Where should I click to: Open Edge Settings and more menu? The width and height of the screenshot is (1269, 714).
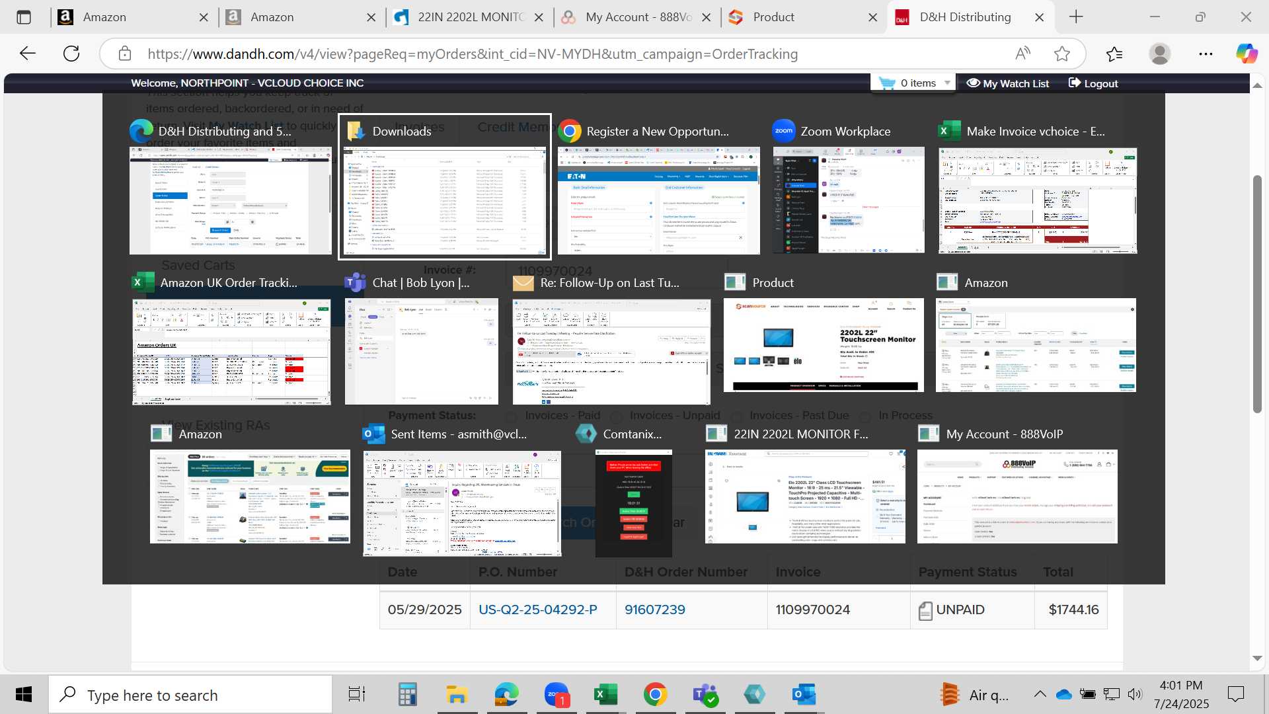click(x=1206, y=54)
